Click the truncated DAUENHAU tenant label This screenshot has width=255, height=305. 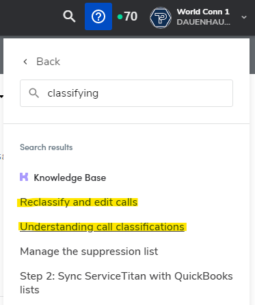[204, 22]
